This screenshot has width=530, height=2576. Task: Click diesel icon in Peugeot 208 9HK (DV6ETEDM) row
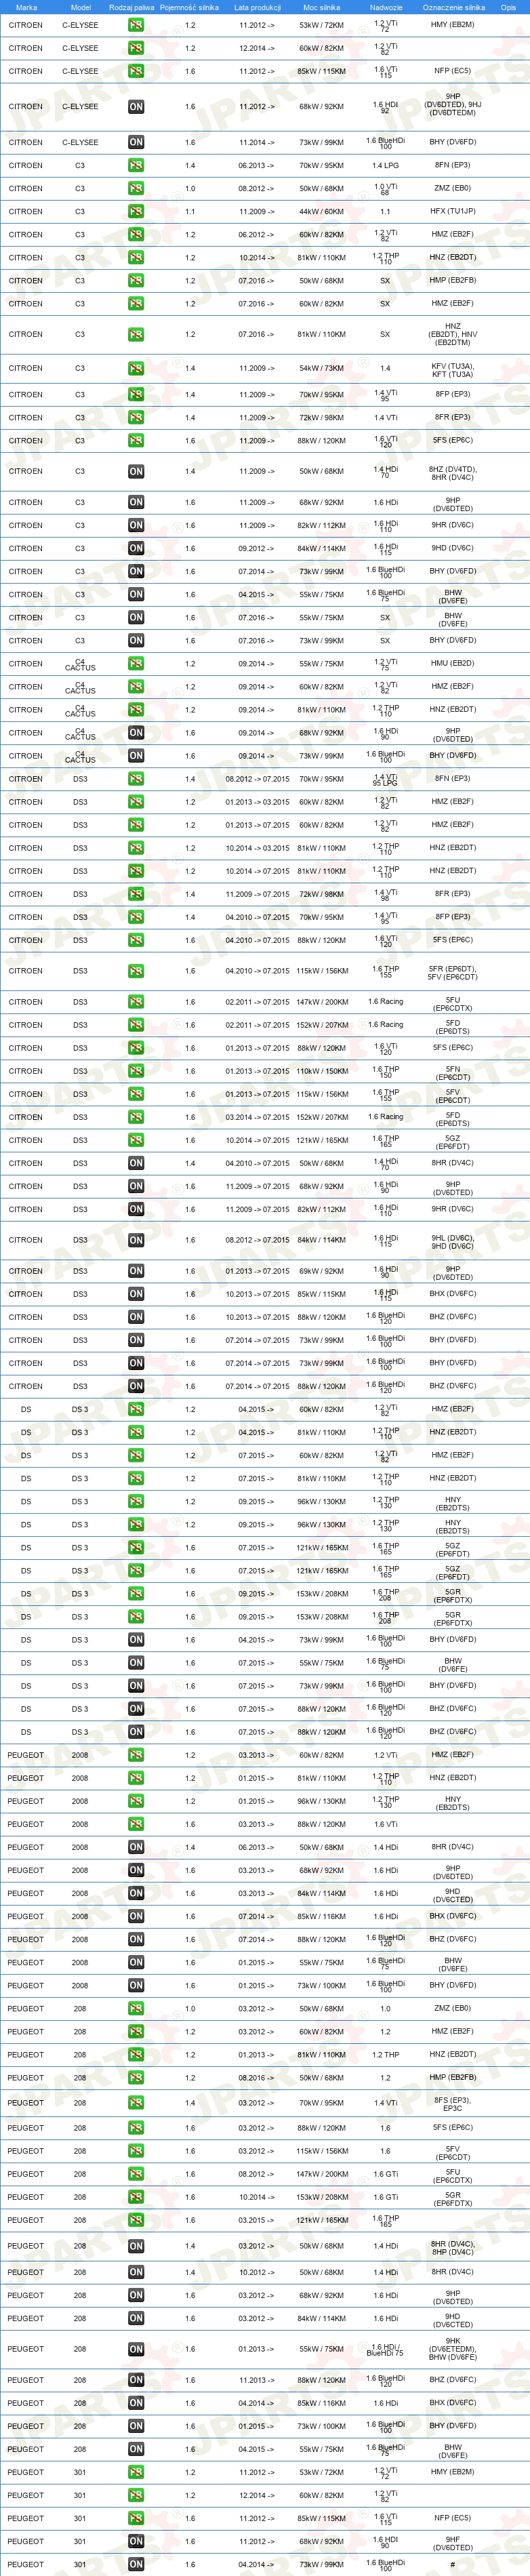(x=136, y=2349)
